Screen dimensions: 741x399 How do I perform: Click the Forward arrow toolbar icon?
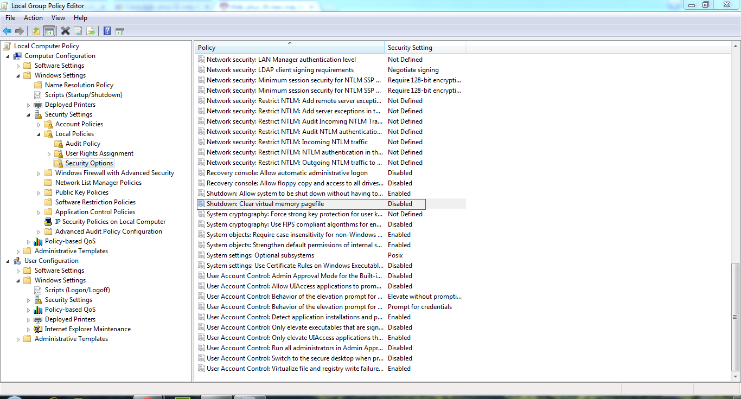(x=20, y=31)
